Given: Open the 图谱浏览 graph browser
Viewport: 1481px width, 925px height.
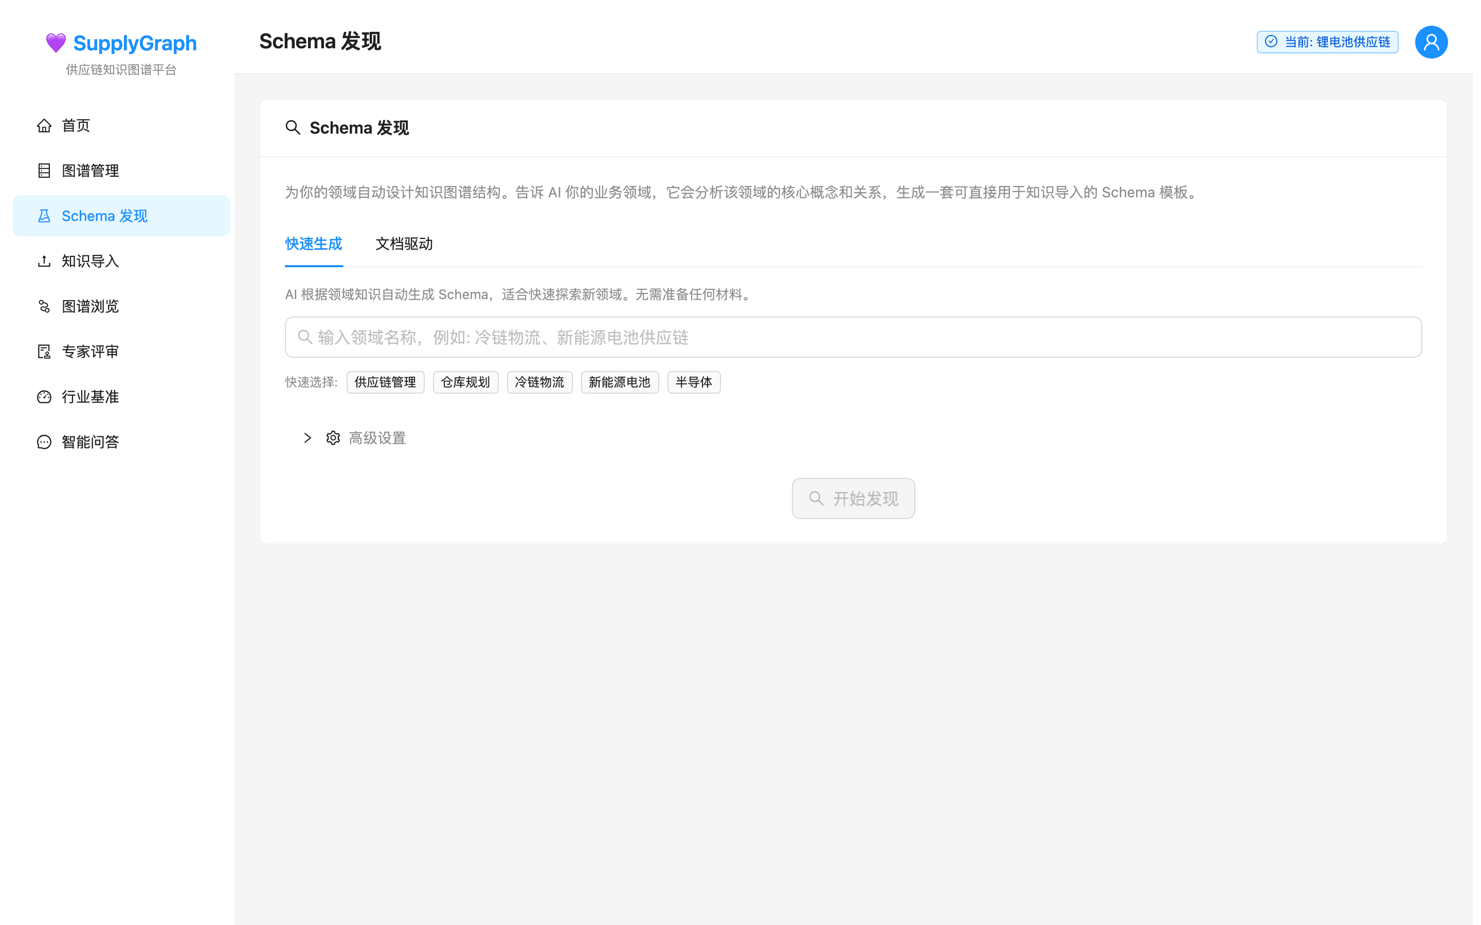Looking at the screenshot, I should 91,306.
